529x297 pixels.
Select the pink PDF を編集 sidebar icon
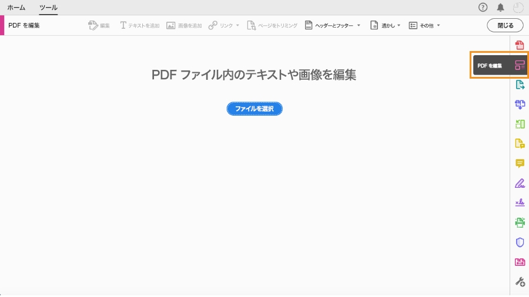pyautogui.click(x=520, y=65)
